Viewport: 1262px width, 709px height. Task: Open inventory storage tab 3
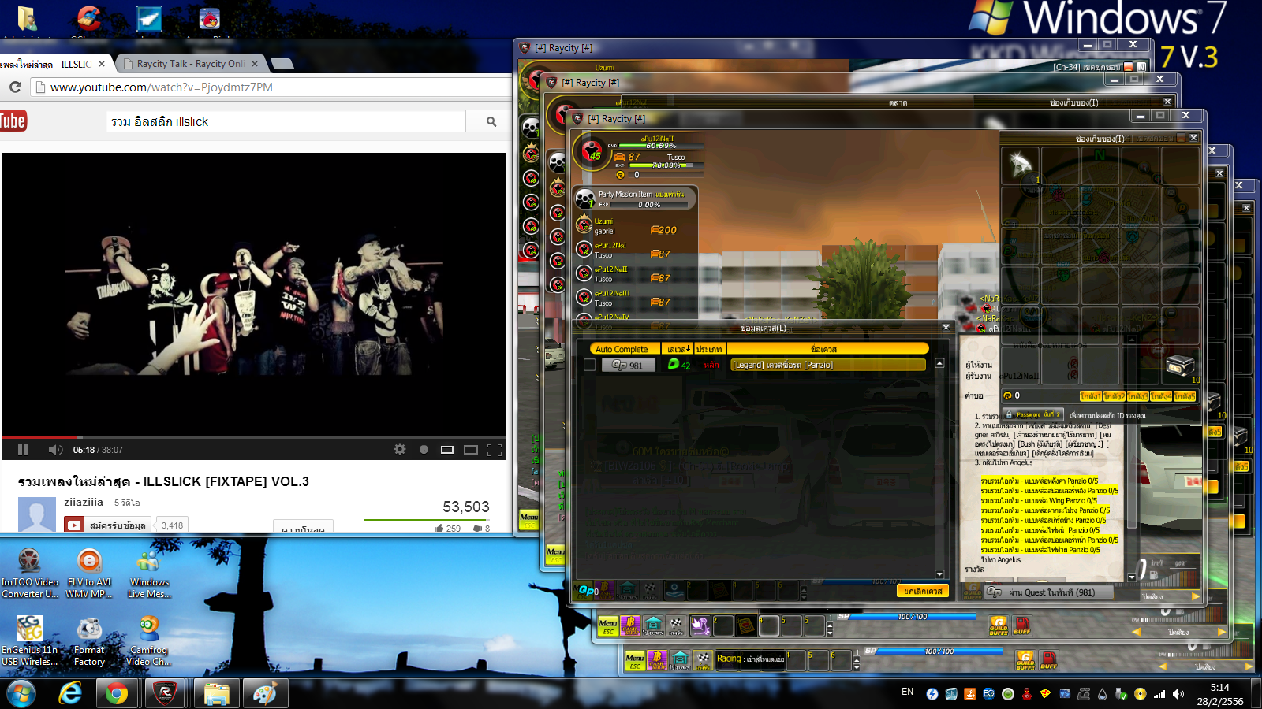point(1137,396)
